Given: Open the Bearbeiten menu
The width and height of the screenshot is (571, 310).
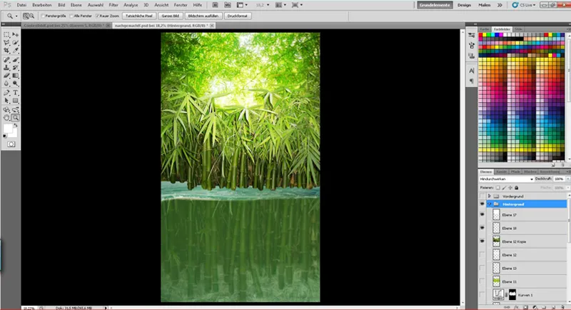Looking at the screenshot, I should (42, 5).
